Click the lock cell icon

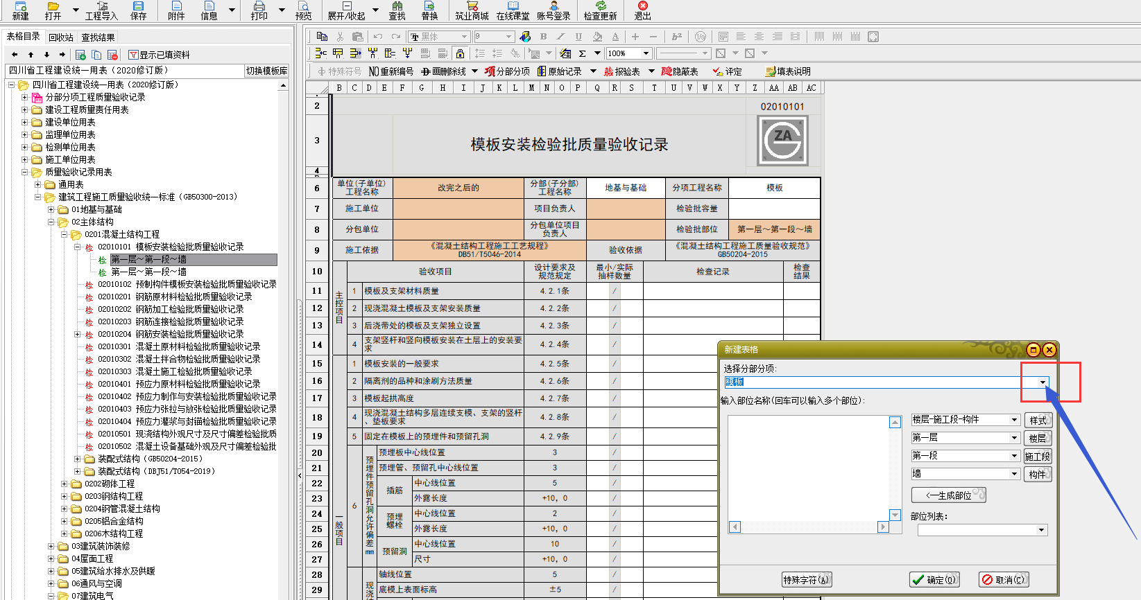[460, 53]
